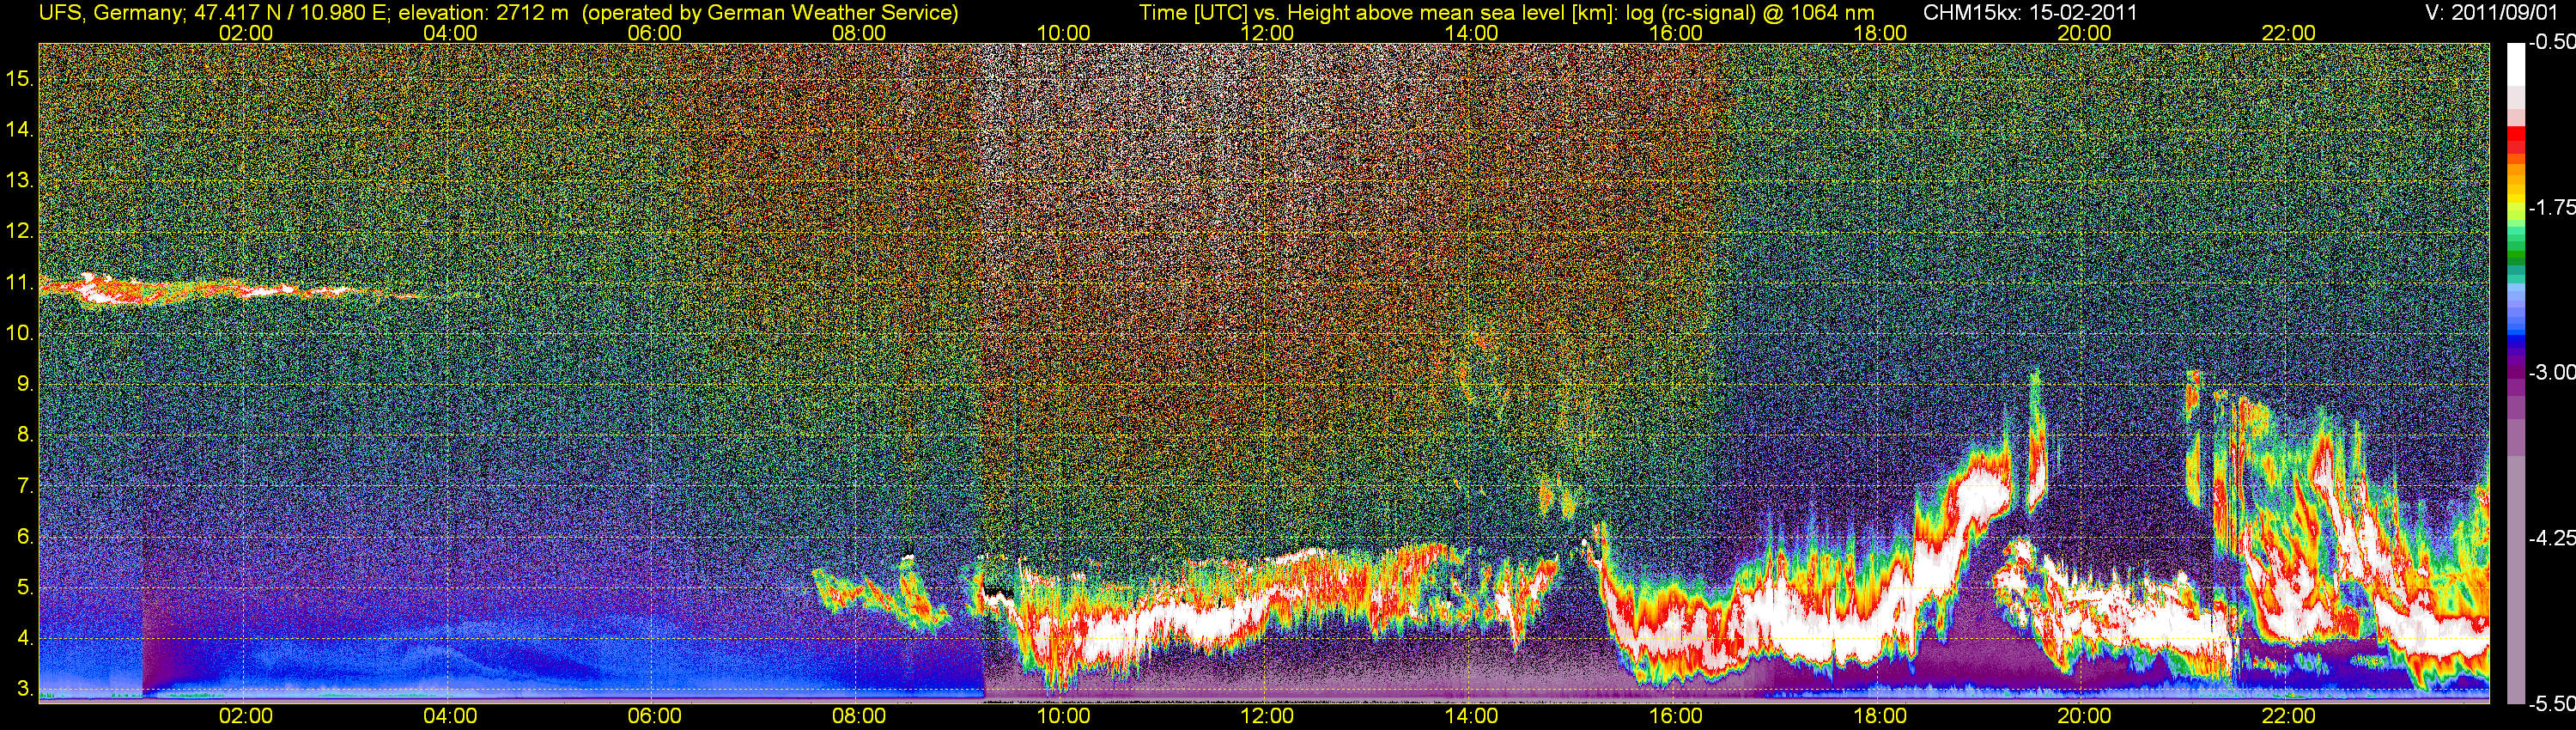Click the 18:00 label on top time axis
Screen dimensions: 2576x730
click(1880, 33)
